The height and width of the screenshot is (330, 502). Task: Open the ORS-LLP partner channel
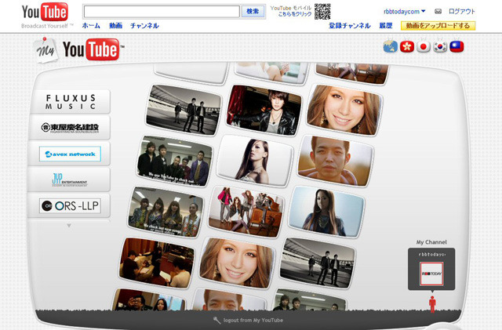click(70, 206)
